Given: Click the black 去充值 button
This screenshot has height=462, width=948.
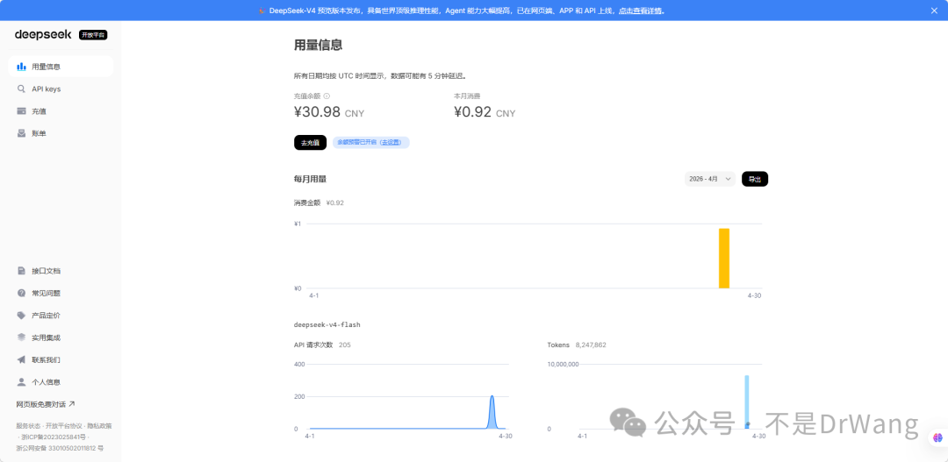Looking at the screenshot, I should point(310,143).
